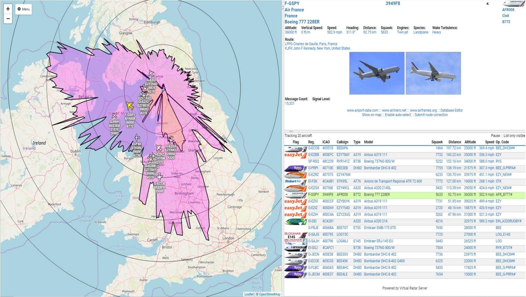Click the easyJet flag in the G-EZIZ row
Image resolution: width=526 pixels, height=297 pixels.
[x=295, y=208]
